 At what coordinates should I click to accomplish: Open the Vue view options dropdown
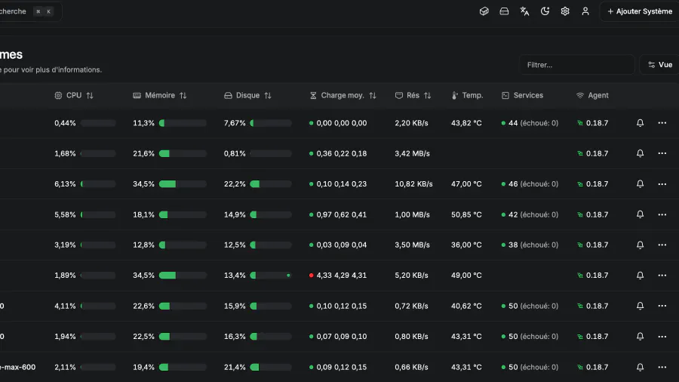(x=659, y=65)
